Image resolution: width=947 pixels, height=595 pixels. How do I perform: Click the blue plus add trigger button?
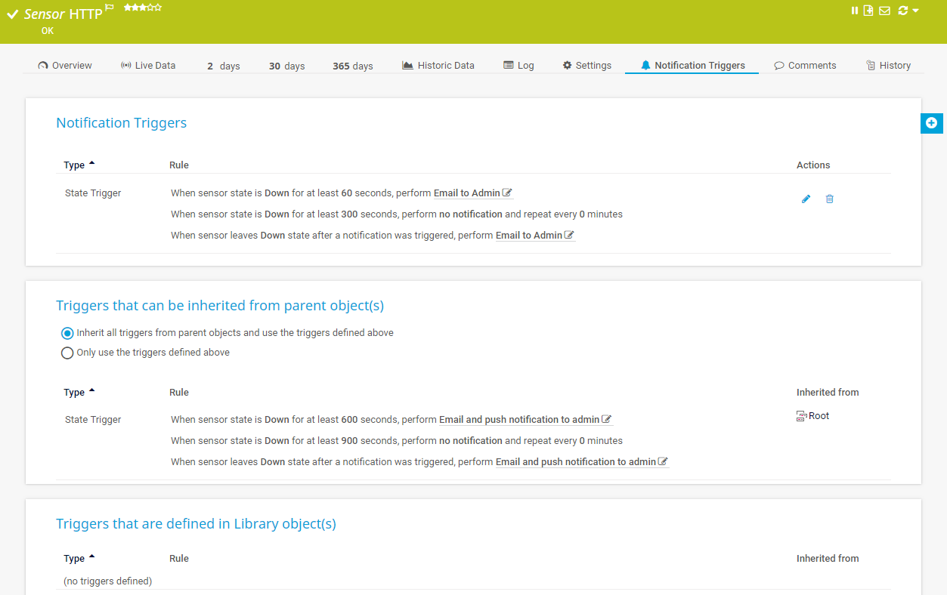pyautogui.click(x=931, y=123)
